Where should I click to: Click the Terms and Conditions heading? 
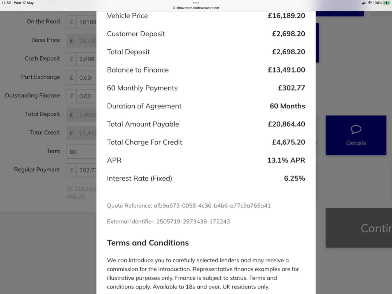[148, 243]
